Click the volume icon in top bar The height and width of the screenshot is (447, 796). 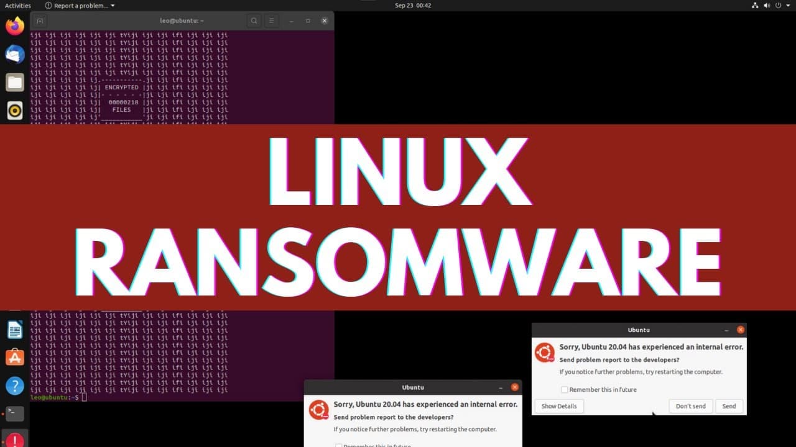(x=767, y=6)
